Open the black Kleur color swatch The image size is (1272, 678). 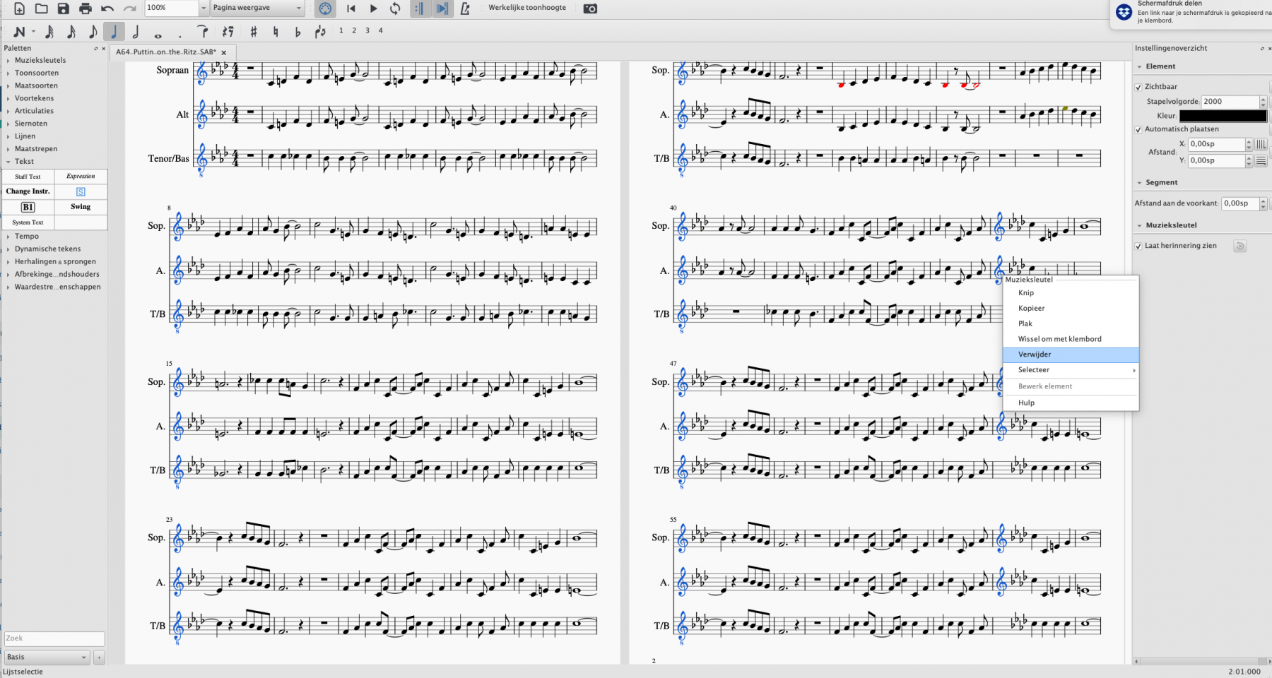pyautogui.click(x=1223, y=116)
